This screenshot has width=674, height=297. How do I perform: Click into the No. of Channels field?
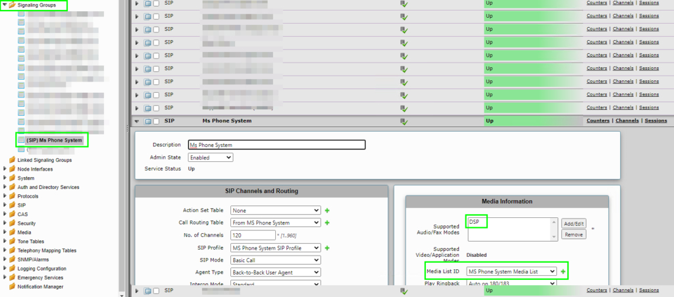click(253, 235)
